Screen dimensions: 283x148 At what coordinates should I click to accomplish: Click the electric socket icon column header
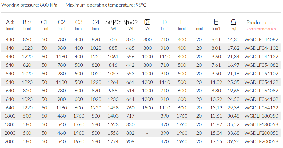point(147,22)
